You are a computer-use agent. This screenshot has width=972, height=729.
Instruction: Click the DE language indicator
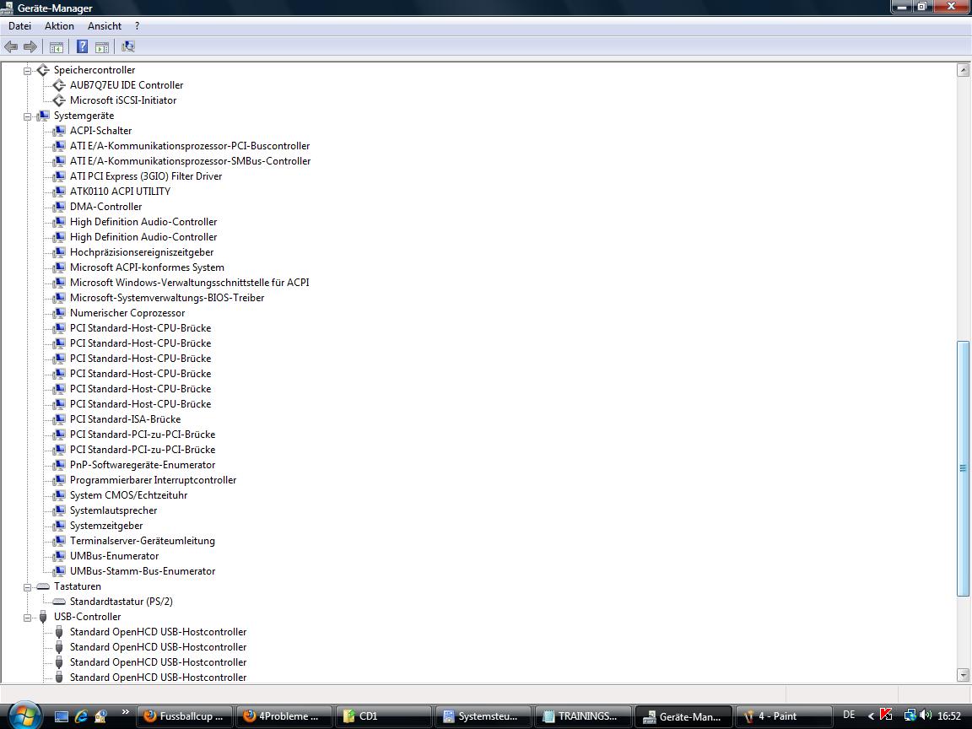click(850, 715)
